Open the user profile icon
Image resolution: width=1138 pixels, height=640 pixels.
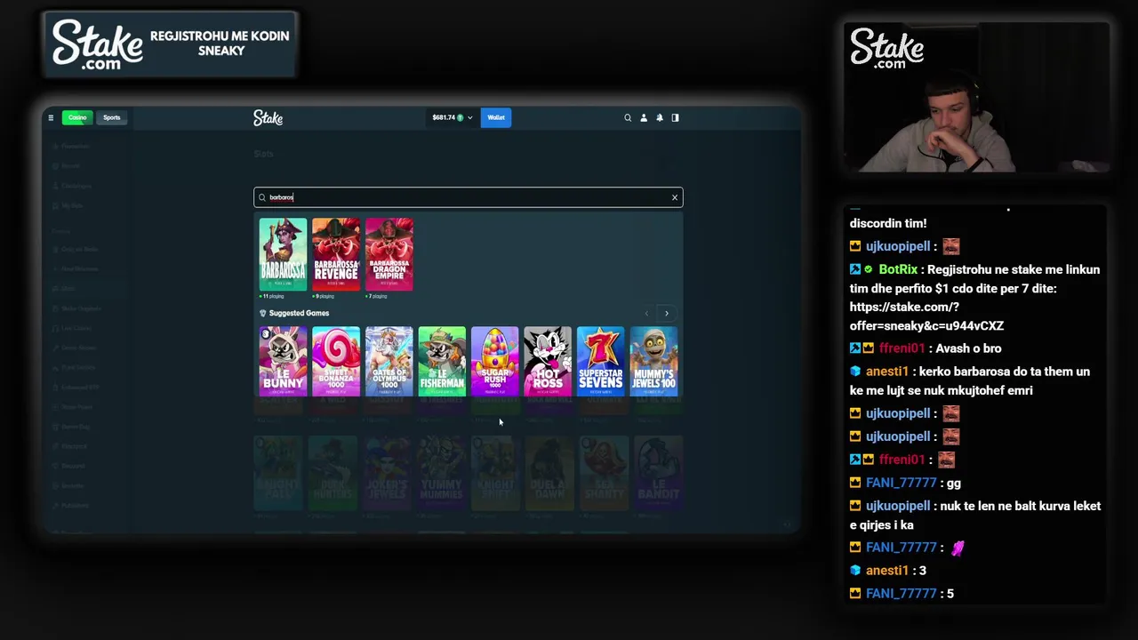point(644,117)
